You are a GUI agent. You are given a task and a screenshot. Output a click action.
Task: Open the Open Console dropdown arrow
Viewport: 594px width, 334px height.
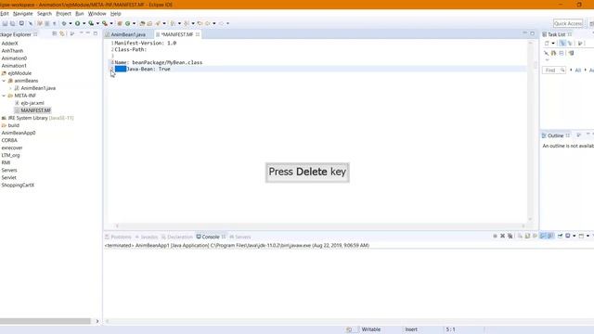[x=588, y=236]
